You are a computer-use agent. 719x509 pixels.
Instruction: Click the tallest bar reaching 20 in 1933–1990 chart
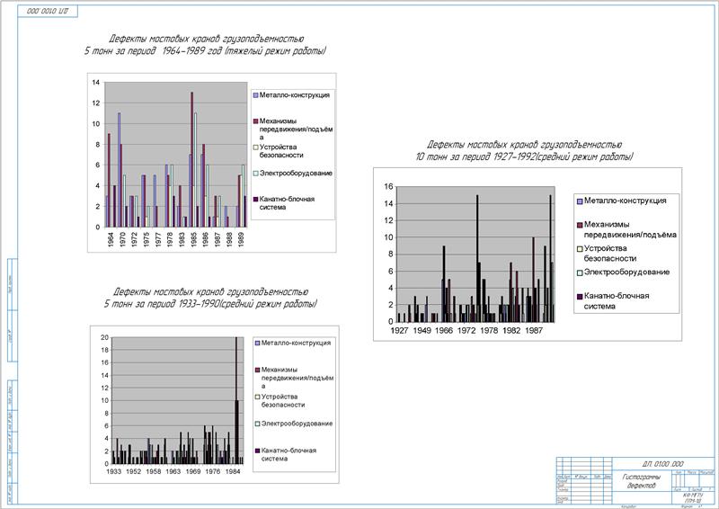coord(236,401)
